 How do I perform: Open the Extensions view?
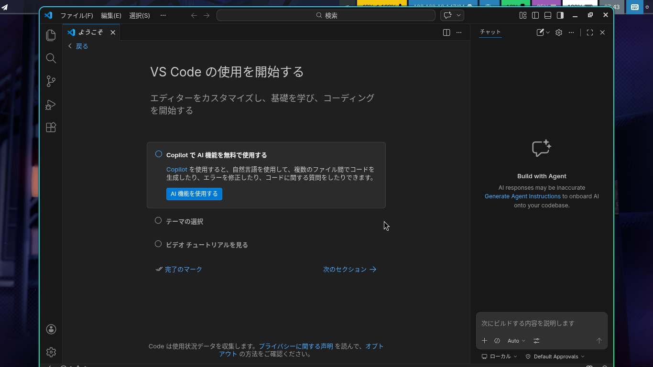pos(51,128)
